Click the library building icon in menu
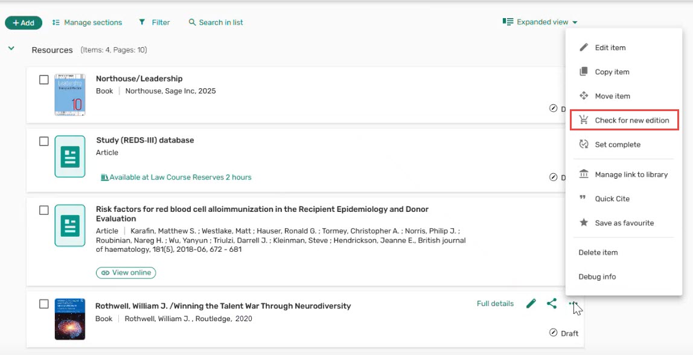This screenshot has height=355, width=693. tap(584, 174)
